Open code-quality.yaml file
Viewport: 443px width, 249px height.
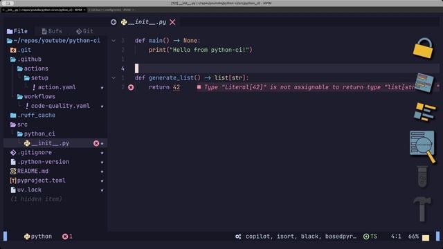click(57, 106)
